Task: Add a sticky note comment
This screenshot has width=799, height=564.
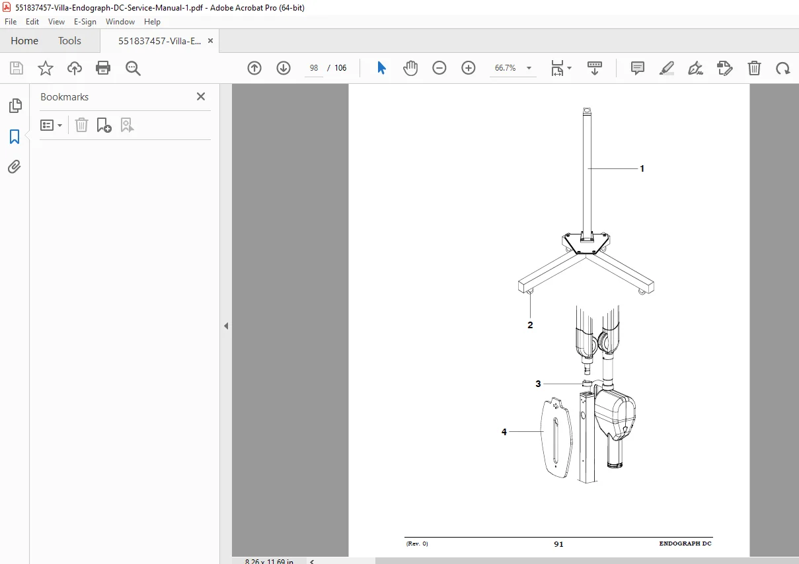Action: click(x=638, y=68)
